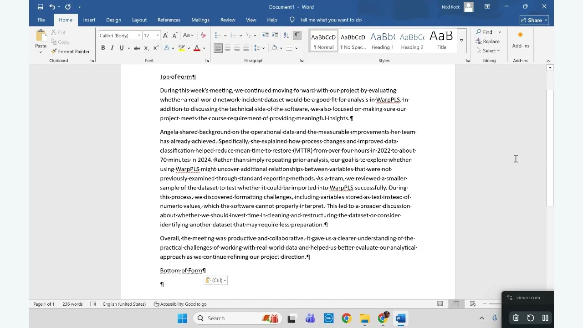Open Accessibility: Good to go checker
The image size is (583, 328).
tap(180, 304)
